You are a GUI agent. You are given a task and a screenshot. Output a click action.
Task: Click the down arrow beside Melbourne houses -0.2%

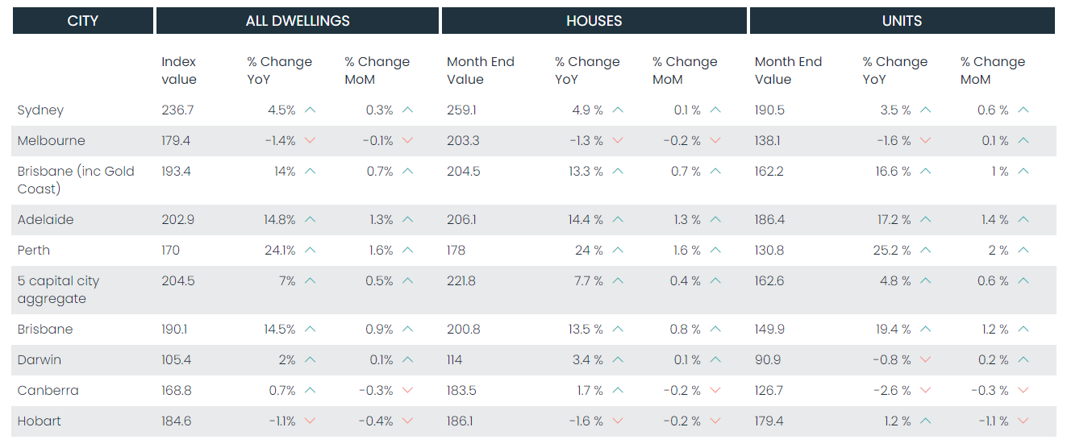click(x=715, y=141)
